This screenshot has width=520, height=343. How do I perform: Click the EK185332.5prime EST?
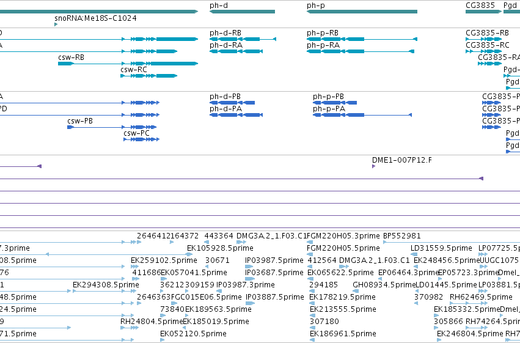436,315
